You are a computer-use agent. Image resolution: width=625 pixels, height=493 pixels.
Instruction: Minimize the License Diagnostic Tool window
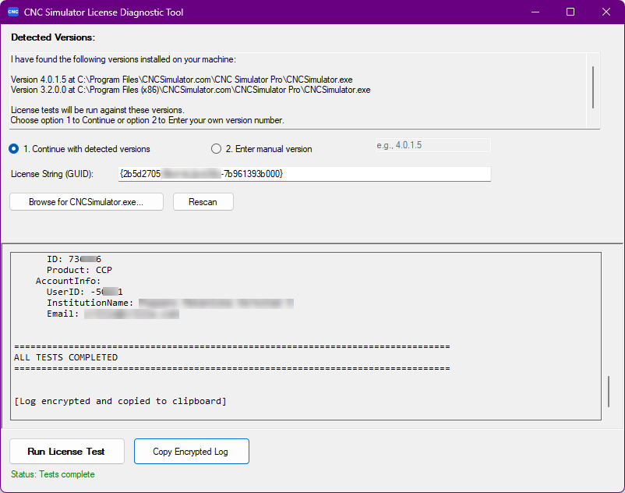[x=535, y=12]
